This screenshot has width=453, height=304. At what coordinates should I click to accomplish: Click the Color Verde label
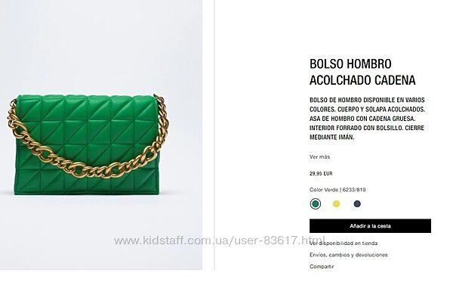coord(324,190)
